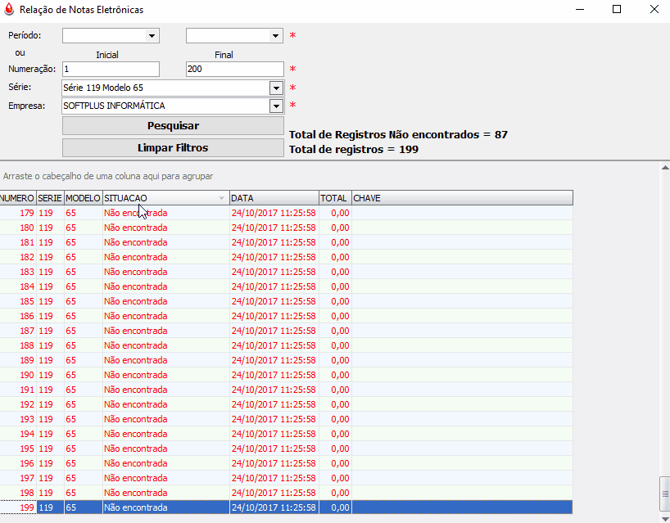
Task: Sort by the NUMERO column header
Action: click(17, 198)
